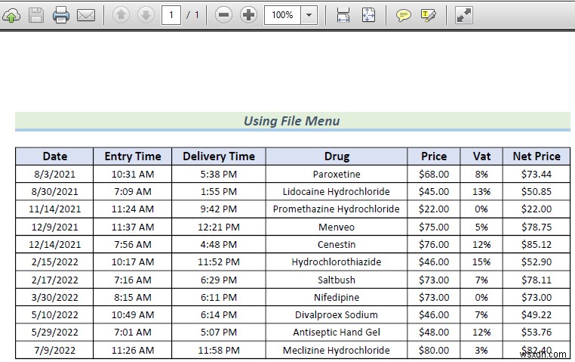Image resolution: width=575 pixels, height=362 pixels.
Task: Click the 'Using File Menu' title
Action: click(x=292, y=121)
